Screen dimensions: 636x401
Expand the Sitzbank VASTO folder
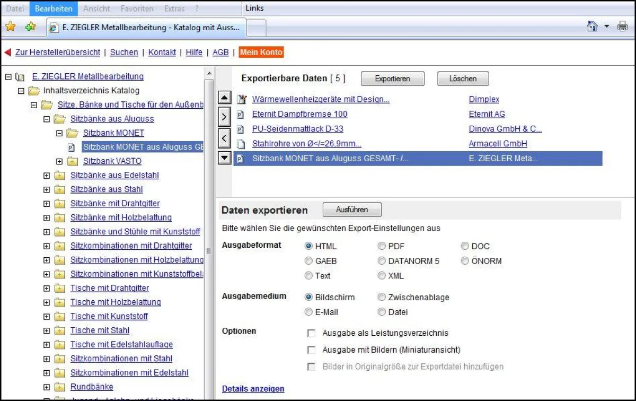pos(59,161)
